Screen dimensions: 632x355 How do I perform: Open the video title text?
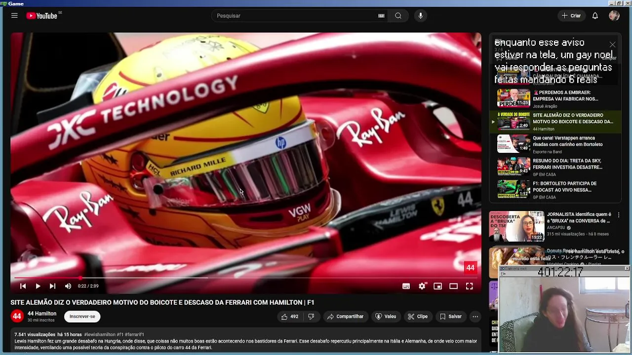point(162,302)
